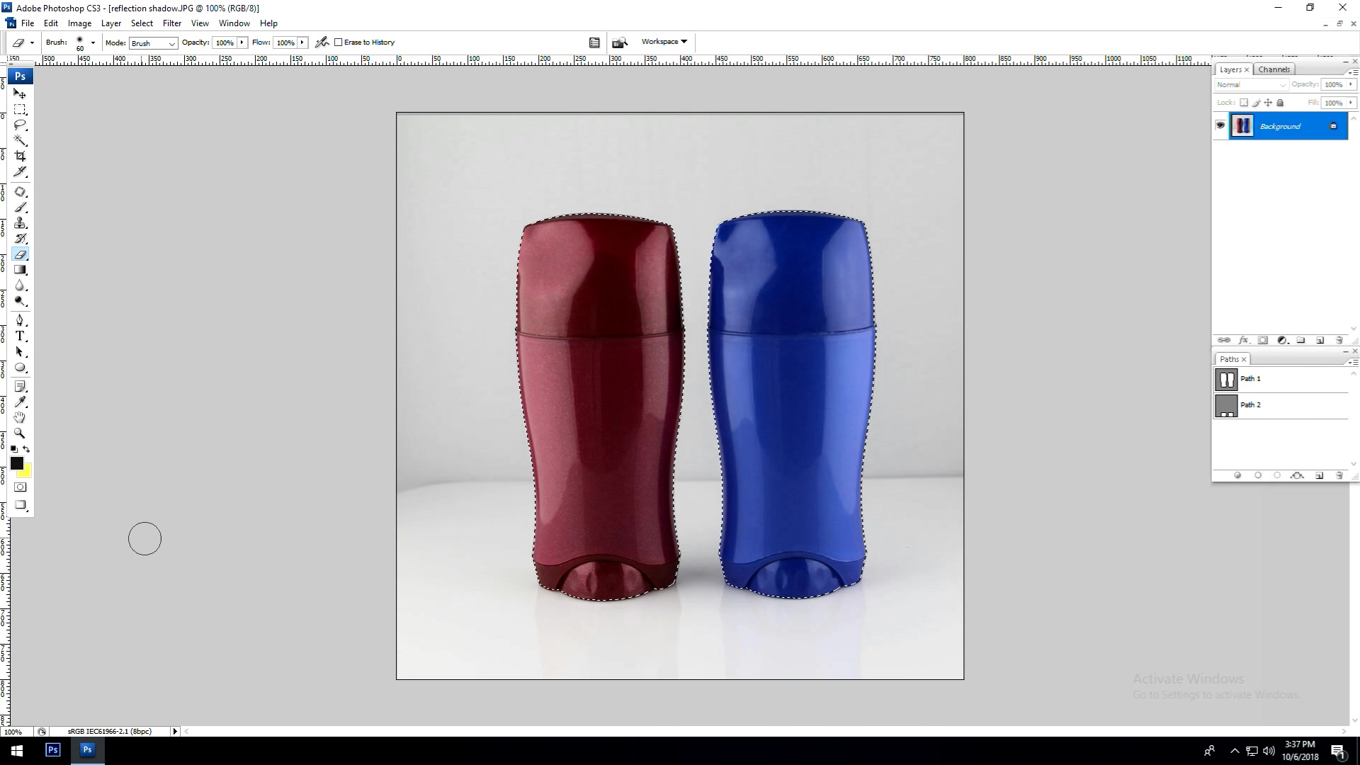Image resolution: width=1360 pixels, height=765 pixels.
Task: Select the Ellipse shape tool
Action: pyautogui.click(x=20, y=368)
